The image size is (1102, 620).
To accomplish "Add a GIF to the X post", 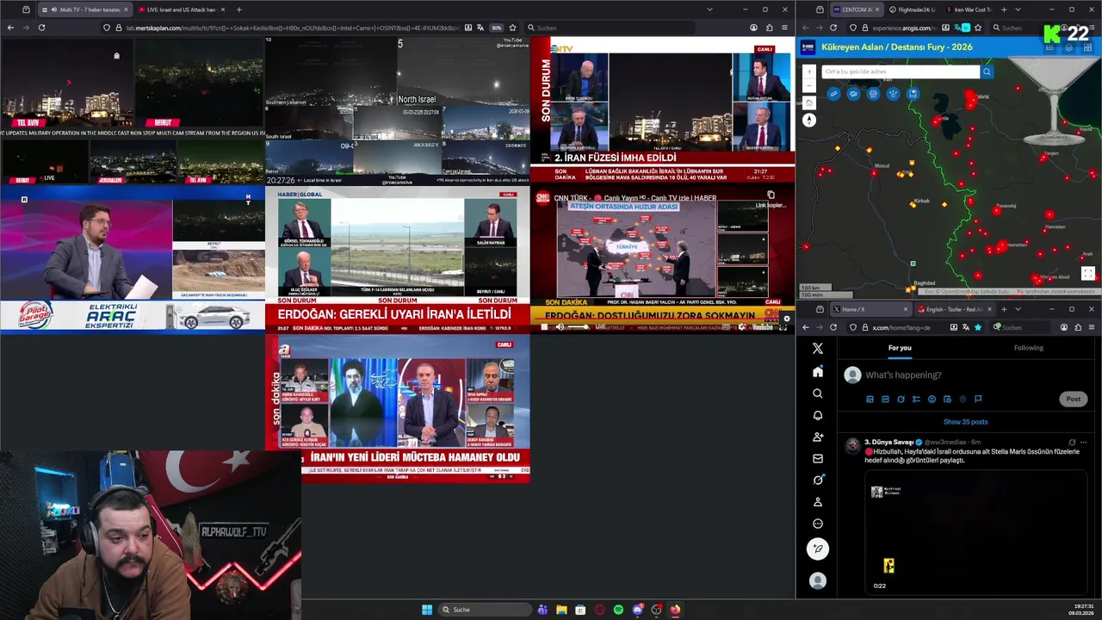I will (885, 400).
